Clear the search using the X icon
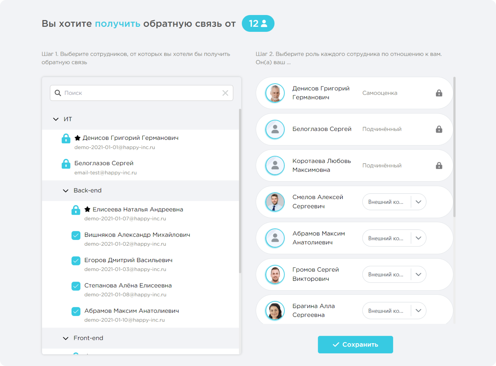Screen dimensions: 496x366 click(225, 93)
